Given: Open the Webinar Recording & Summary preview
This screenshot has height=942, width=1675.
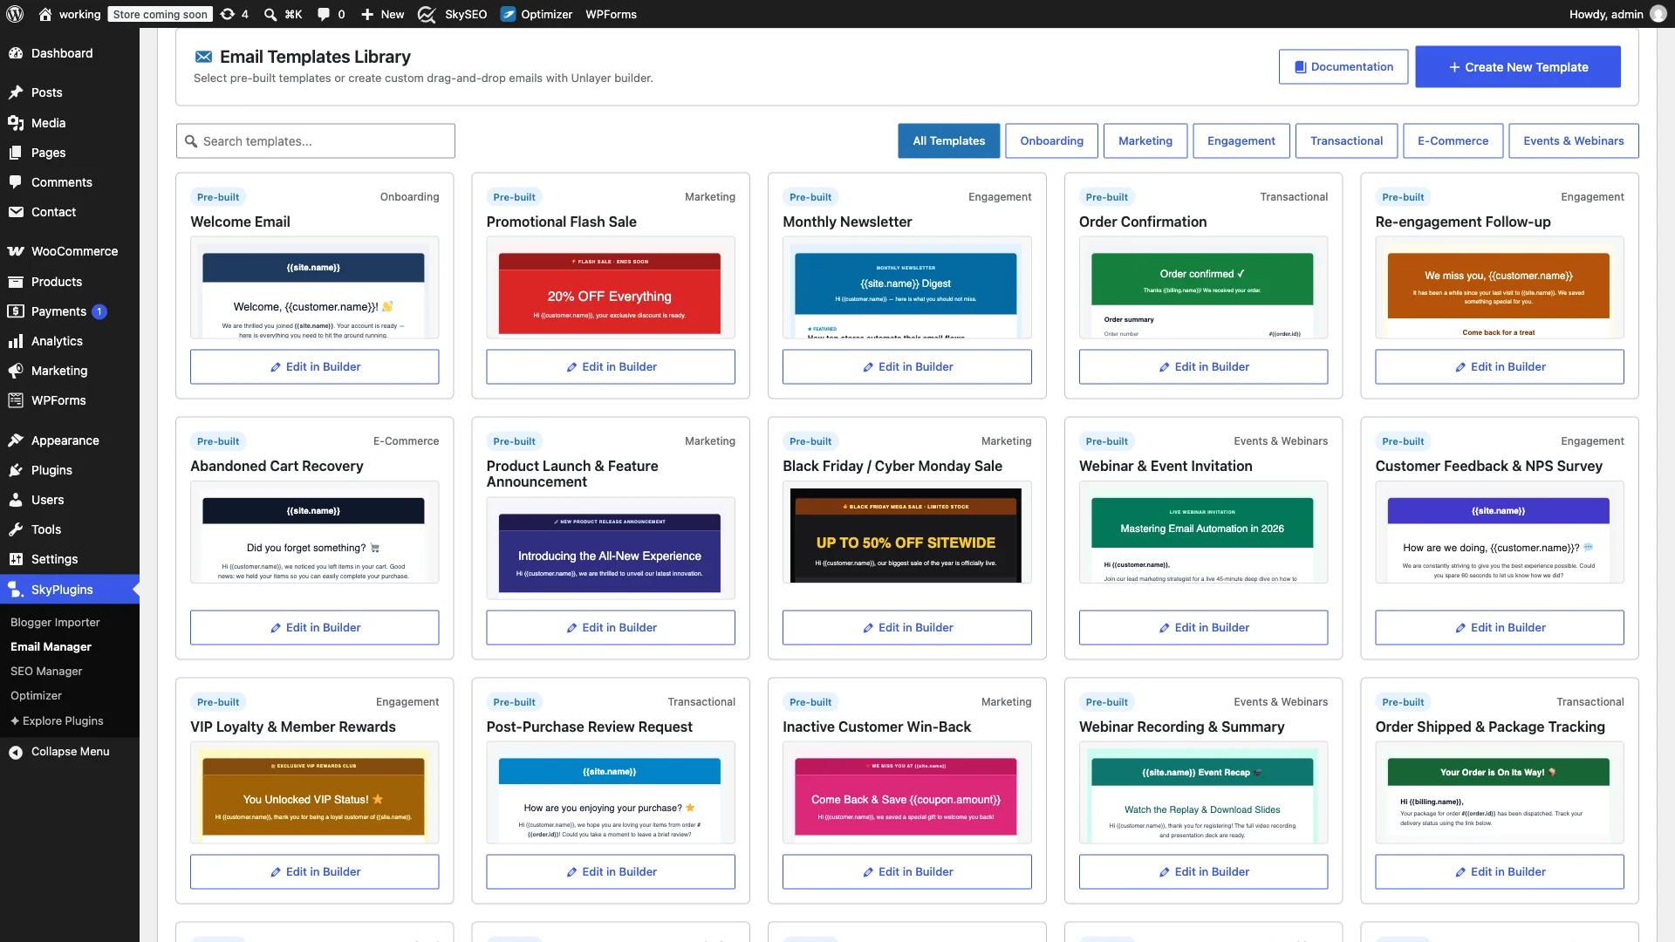Looking at the screenshot, I should pyautogui.click(x=1202, y=792).
